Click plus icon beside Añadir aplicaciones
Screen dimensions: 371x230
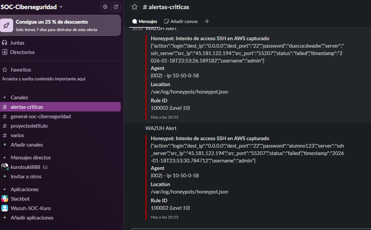click(x=5, y=218)
